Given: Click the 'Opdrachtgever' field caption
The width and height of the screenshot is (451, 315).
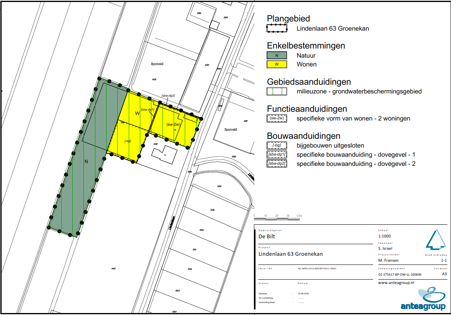Looking at the screenshot, I should click(270, 230).
